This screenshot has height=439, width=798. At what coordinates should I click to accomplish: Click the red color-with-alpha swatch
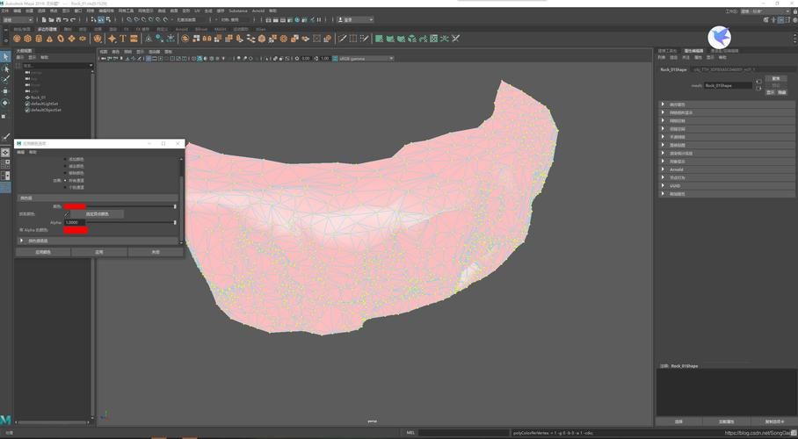click(x=76, y=230)
